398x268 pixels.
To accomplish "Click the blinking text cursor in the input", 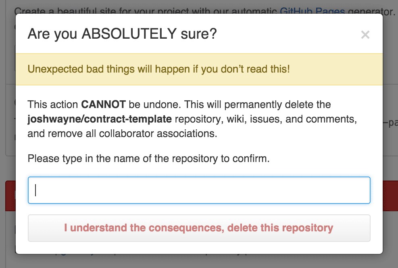I will [x=35, y=190].
